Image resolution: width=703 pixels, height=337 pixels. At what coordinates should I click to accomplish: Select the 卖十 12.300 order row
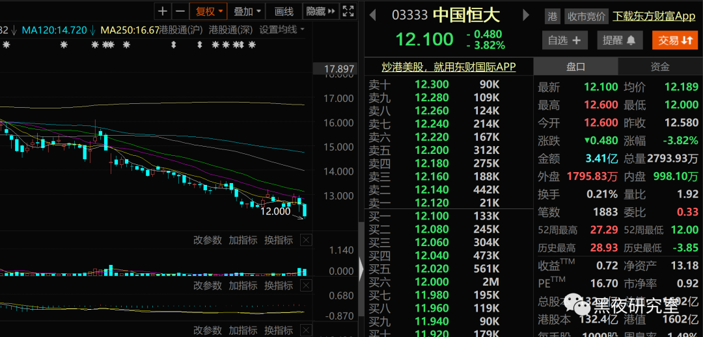tap(448, 84)
